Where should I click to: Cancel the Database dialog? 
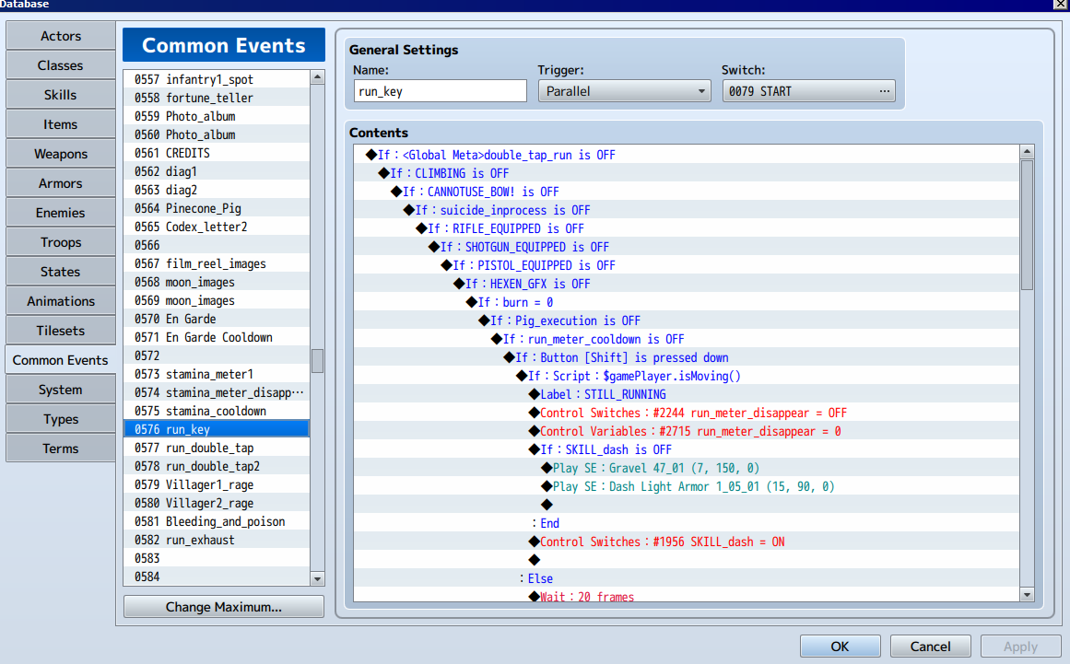coord(930,647)
